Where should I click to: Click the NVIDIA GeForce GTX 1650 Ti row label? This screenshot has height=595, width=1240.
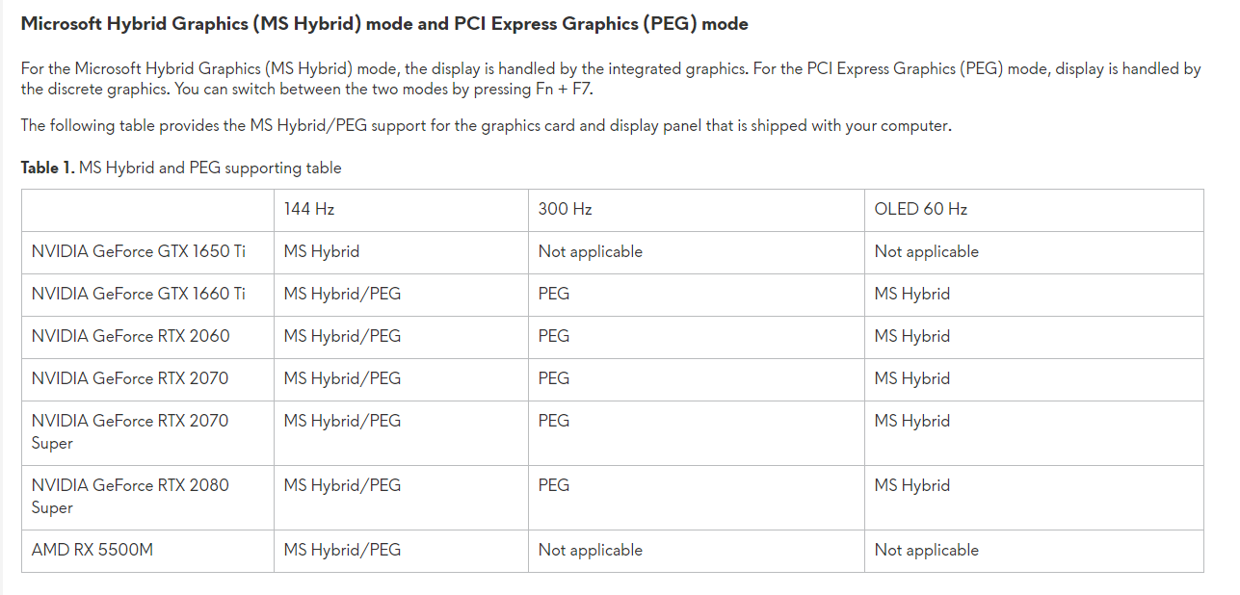[x=139, y=251]
